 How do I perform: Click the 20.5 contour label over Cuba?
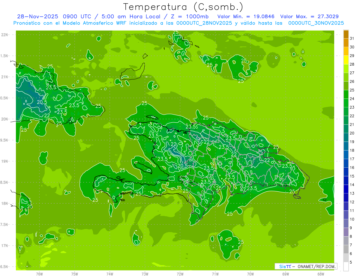tap(42, 102)
